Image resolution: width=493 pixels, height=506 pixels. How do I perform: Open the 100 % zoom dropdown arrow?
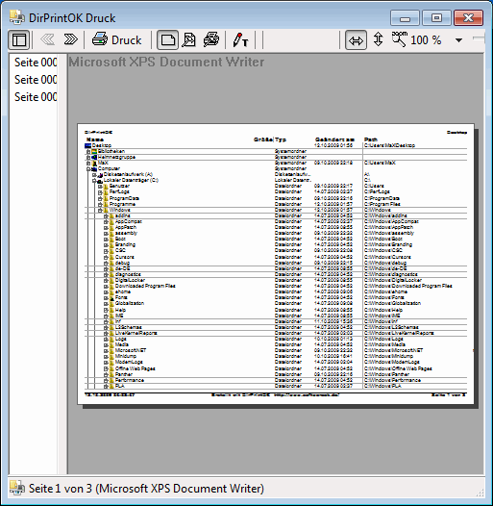click(x=458, y=40)
